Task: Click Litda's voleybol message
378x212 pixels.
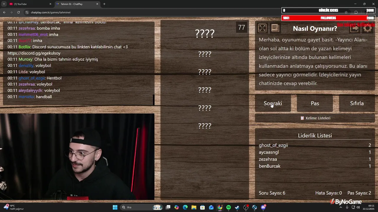Action: [26, 72]
